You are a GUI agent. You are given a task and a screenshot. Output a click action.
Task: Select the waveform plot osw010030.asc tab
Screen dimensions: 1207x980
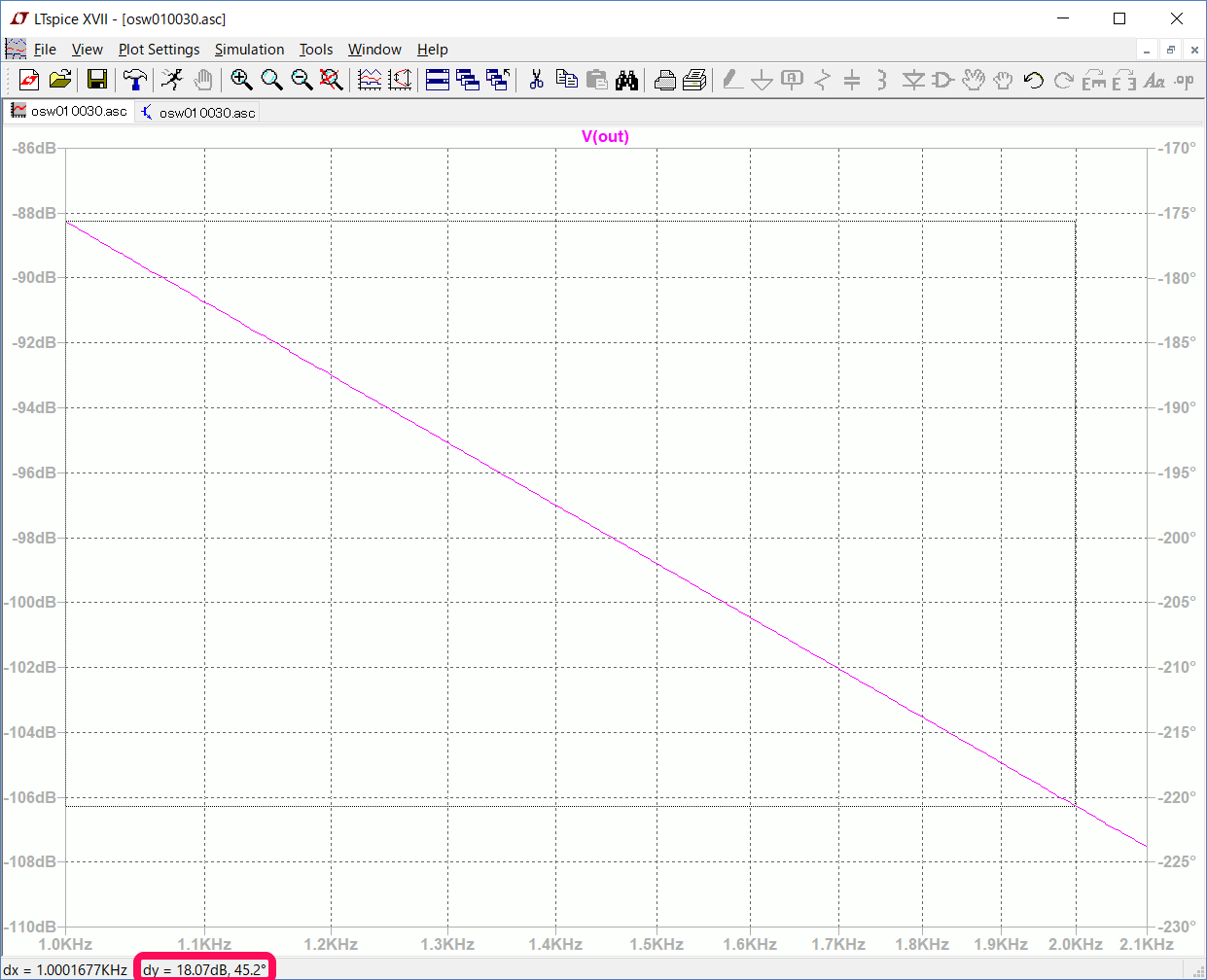point(69,112)
